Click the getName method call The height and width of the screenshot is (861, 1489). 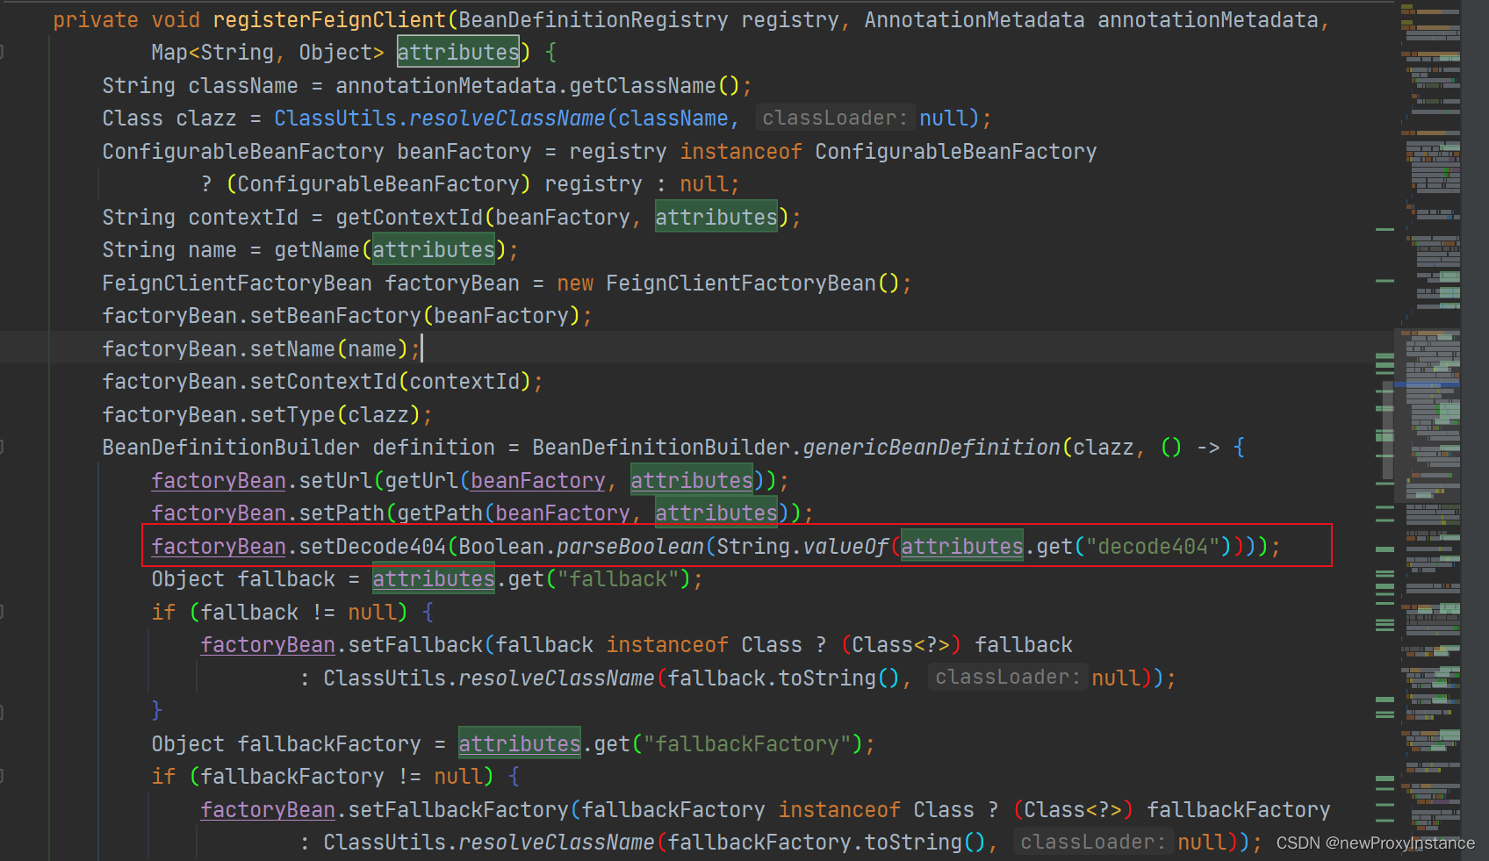[317, 250]
